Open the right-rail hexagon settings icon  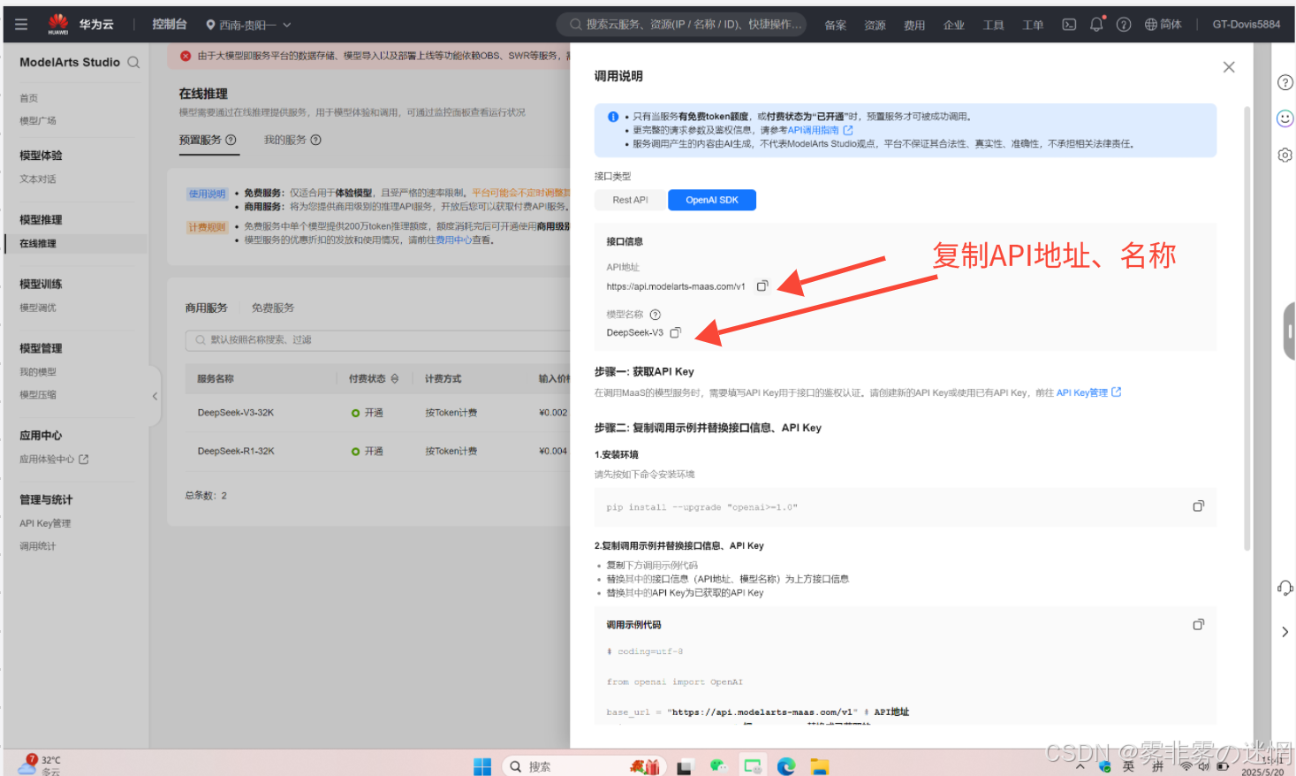(x=1285, y=155)
